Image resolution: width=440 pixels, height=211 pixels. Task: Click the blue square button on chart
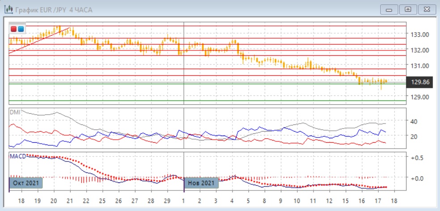point(21,29)
